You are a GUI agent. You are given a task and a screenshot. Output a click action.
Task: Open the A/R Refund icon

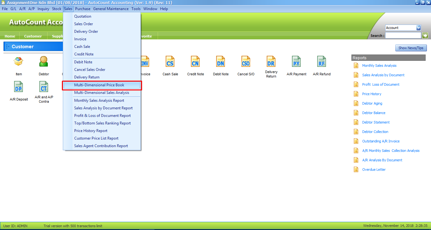point(322,61)
